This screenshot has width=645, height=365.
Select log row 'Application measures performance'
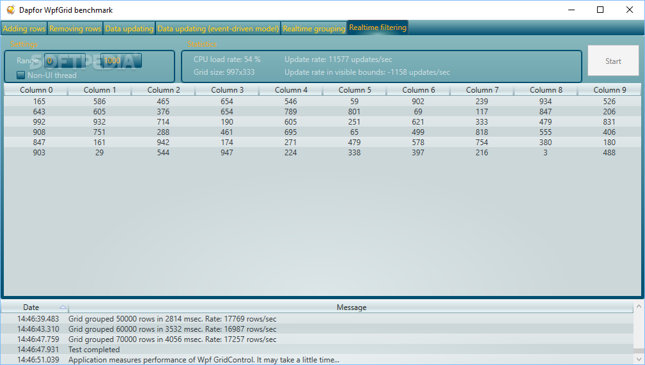click(x=316, y=360)
